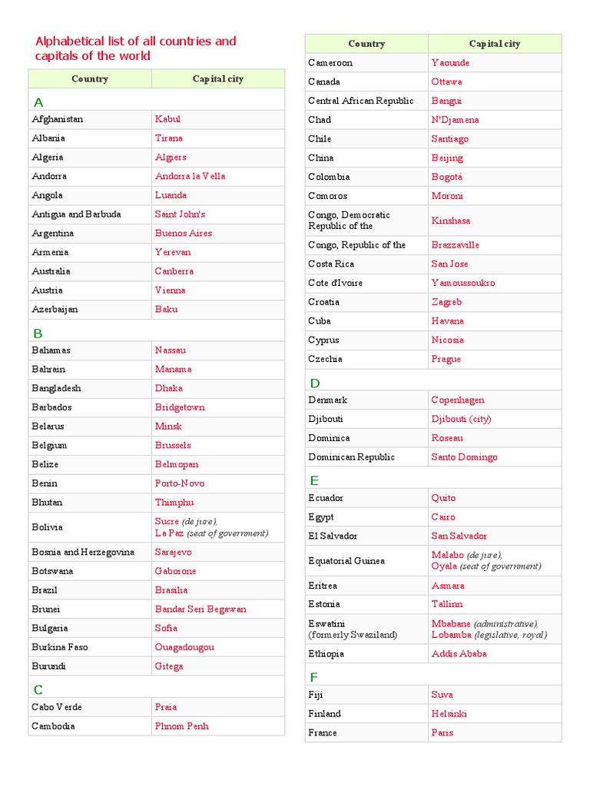Select the Addis Ababa link
Screen dimensions: 590x787
[x=459, y=654]
